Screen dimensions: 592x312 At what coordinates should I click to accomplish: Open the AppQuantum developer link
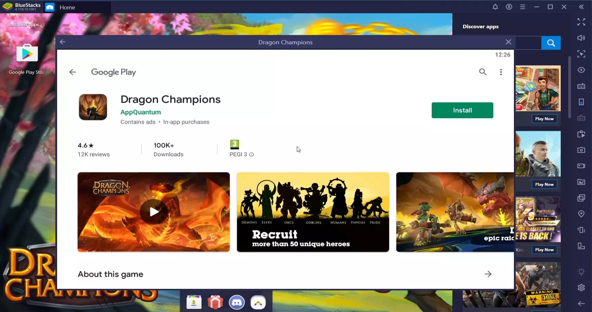point(140,112)
